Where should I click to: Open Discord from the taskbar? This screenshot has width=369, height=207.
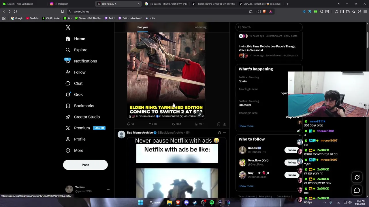186,202
